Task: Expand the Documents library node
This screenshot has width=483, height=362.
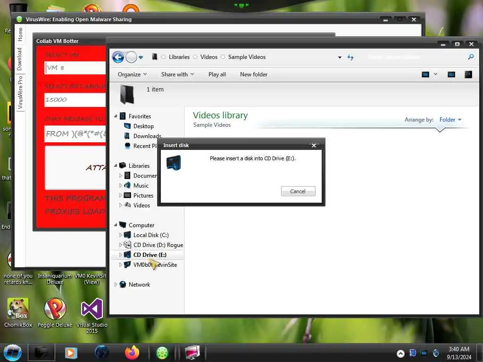Action: (x=120, y=175)
